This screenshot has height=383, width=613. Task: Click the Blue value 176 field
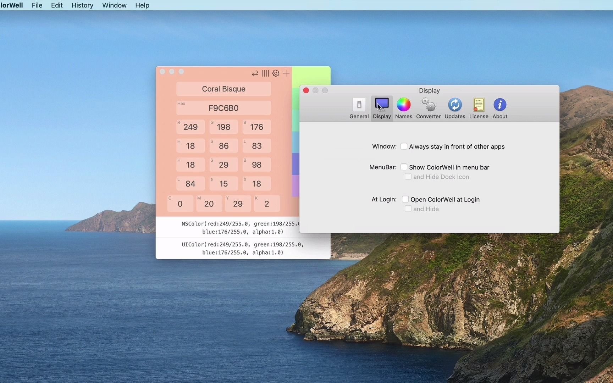click(256, 127)
